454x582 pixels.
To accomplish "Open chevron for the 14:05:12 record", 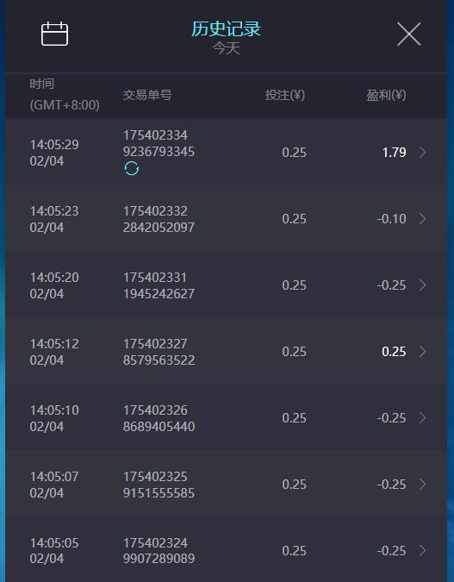I will 422,352.
